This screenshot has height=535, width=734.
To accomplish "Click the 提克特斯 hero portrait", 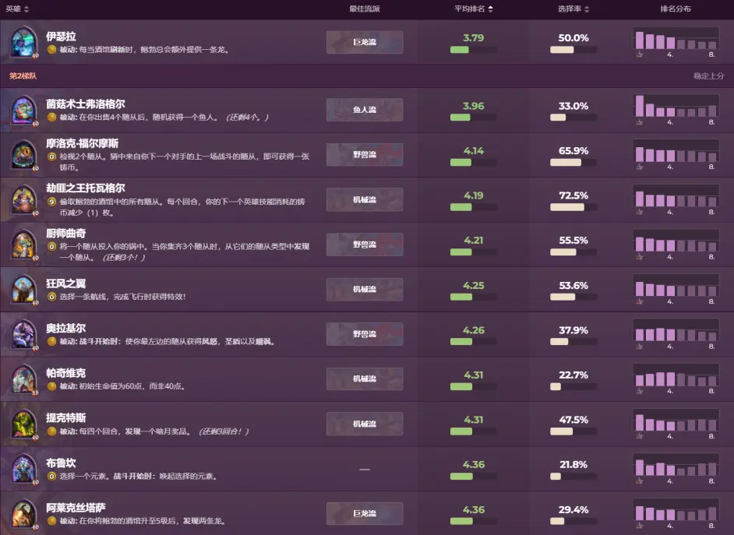I will click(x=24, y=424).
